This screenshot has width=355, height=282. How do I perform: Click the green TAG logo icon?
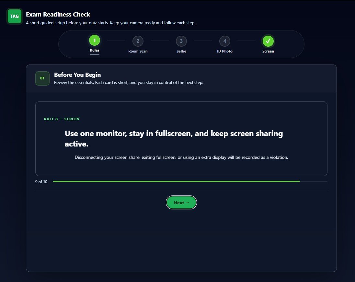tap(15, 16)
